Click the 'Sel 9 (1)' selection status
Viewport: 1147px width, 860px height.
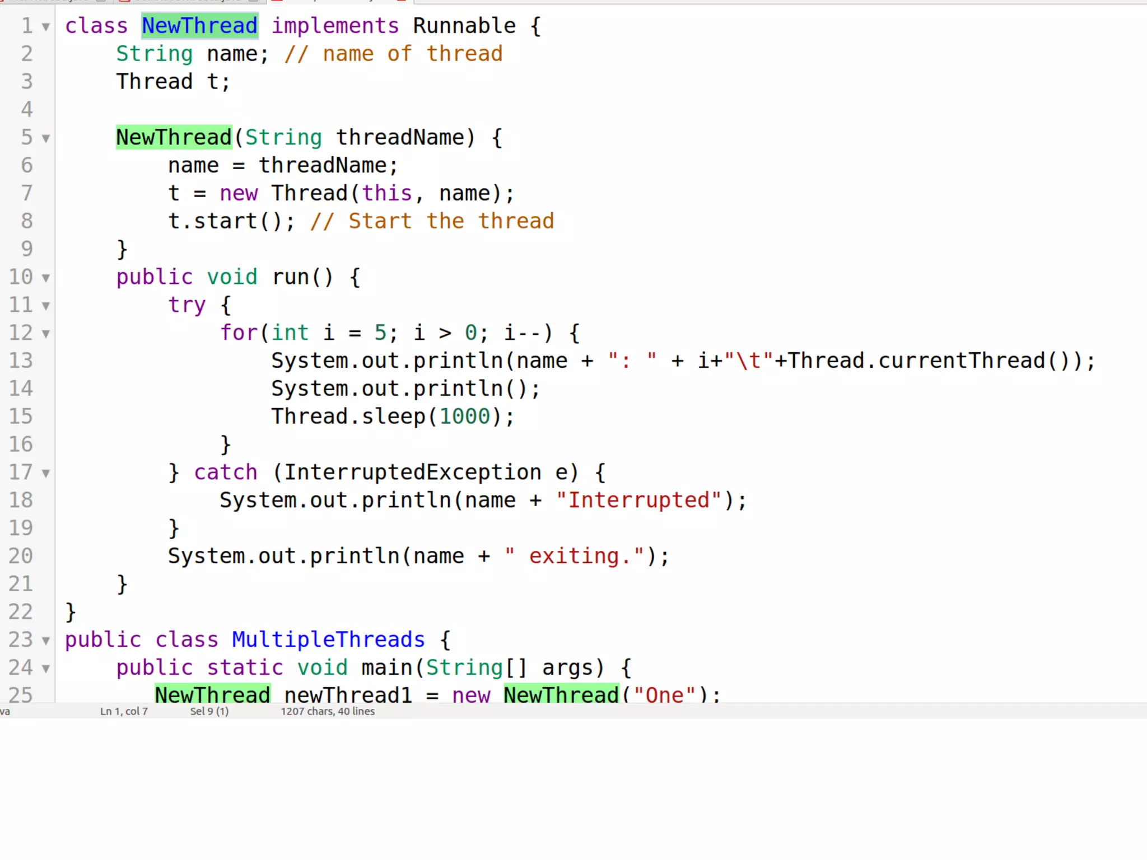coord(209,711)
